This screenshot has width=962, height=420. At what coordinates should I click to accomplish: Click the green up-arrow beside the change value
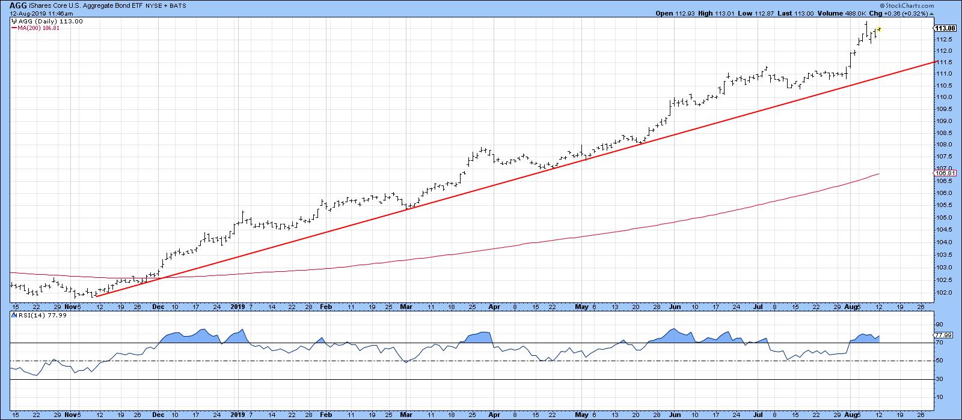click(x=932, y=14)
